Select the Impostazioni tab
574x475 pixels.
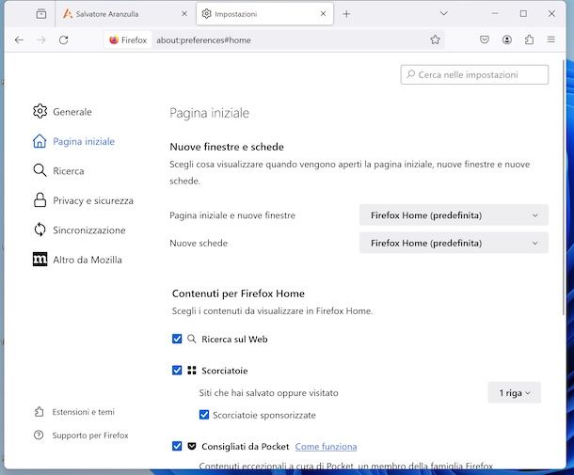(x=264, y=14)
